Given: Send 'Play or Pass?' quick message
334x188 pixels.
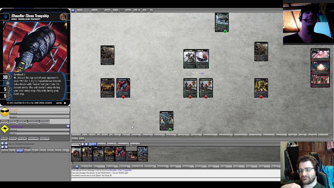Looking at the screenshot, I should pos(87,167).
